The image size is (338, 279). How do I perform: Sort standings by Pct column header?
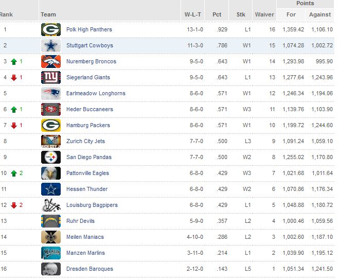click(218, 14)
